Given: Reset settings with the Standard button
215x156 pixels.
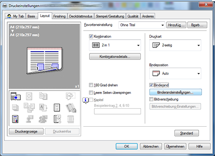Looking at the screenshot, I should (x=187, y=133).
